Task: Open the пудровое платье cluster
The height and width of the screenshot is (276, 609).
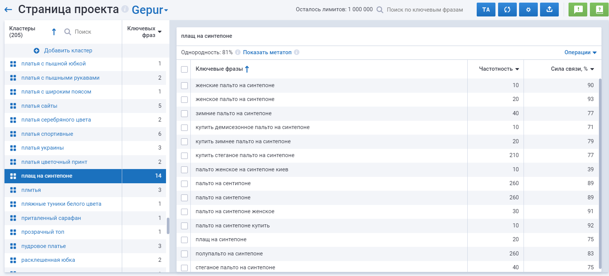Action: pyautogui.click(x=43, y=246)
